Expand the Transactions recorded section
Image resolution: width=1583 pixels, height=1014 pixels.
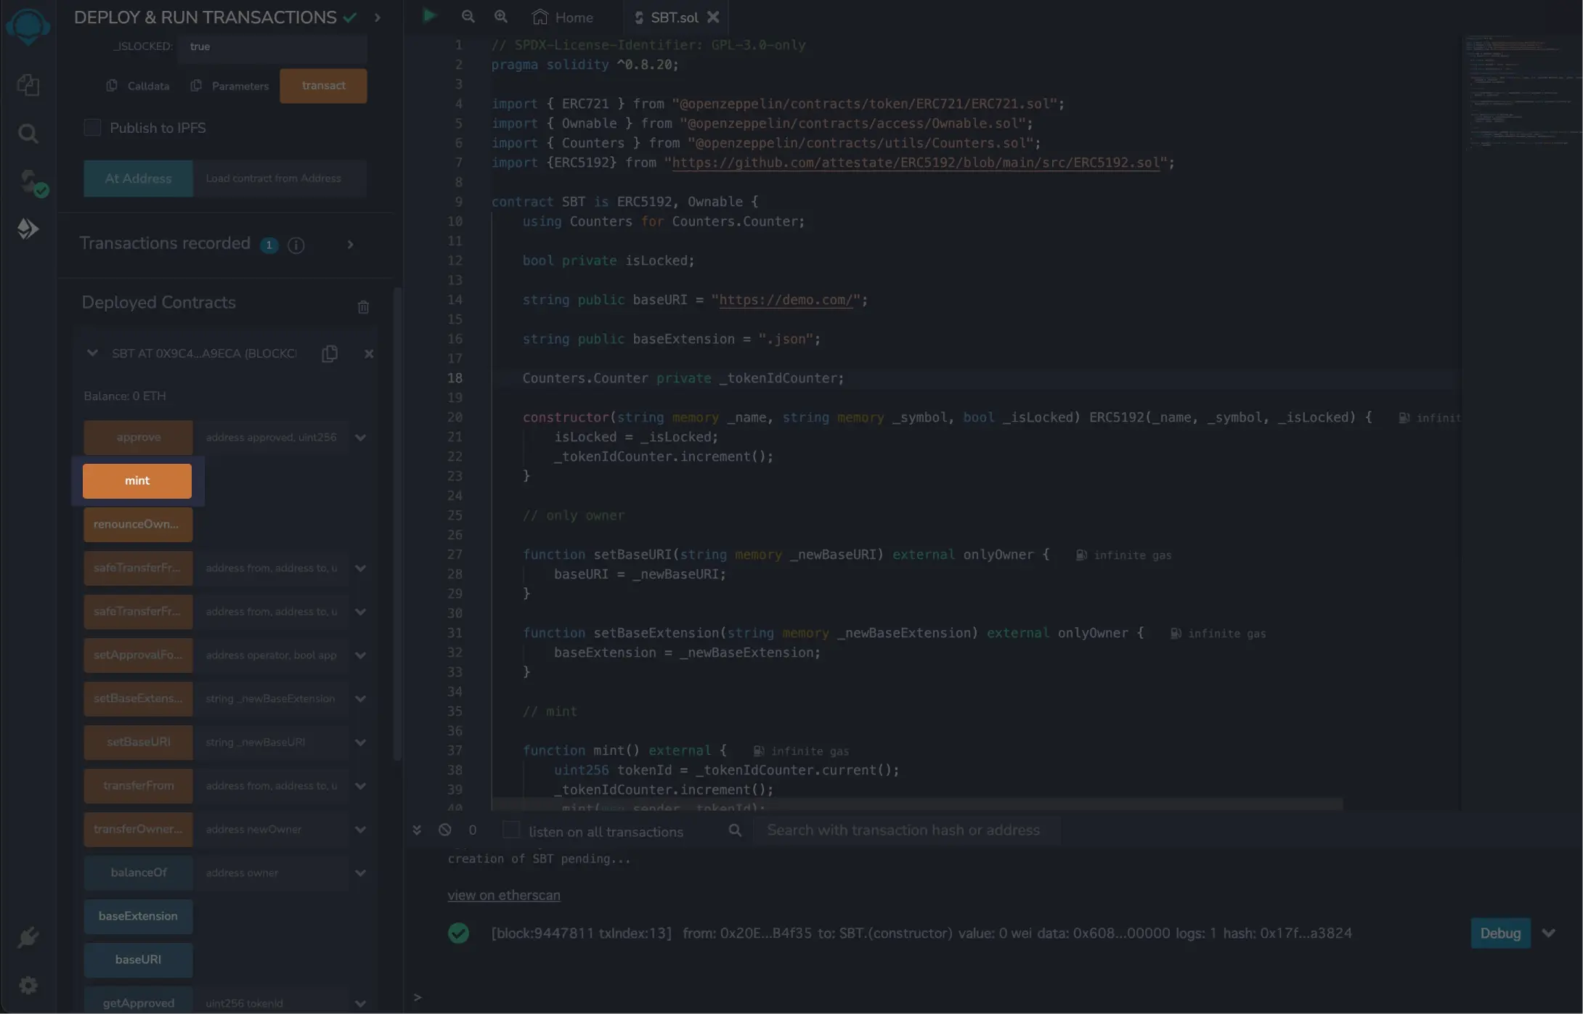350,245
